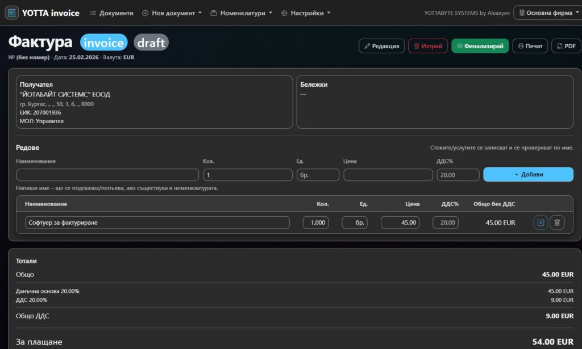
Task: Click the 54.00 EUR За плащане amount
Action: (x=552, y=342)
